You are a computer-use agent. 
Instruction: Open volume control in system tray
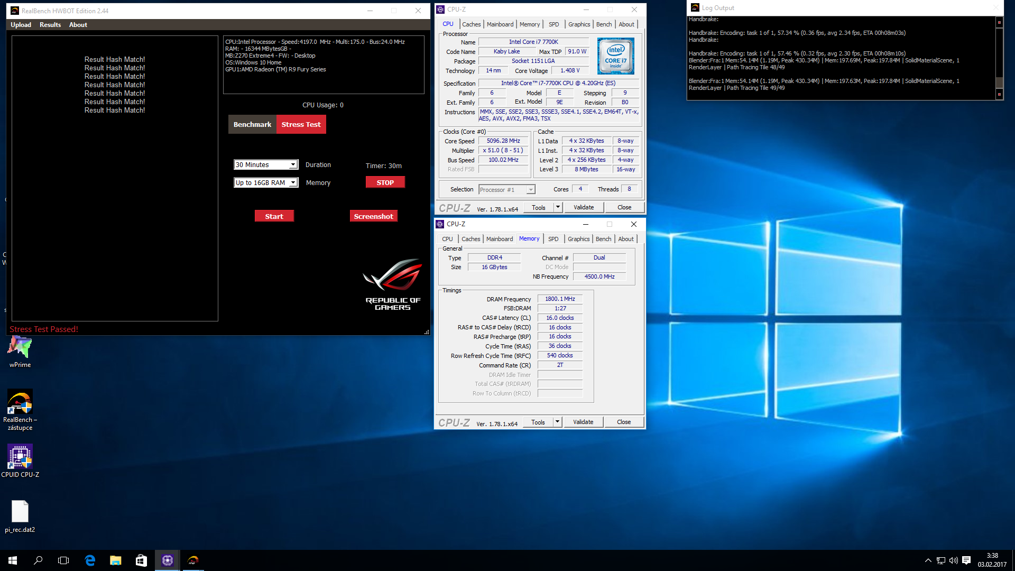coord(954,560)
